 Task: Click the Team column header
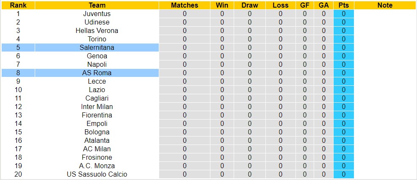pyautogui.click(x=97, y=5)
